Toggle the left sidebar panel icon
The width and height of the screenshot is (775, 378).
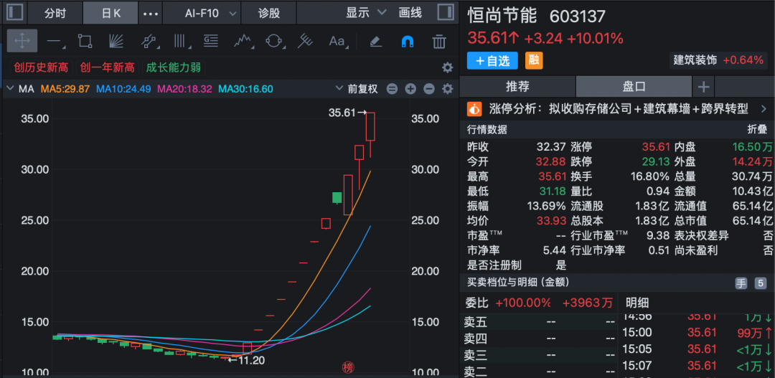click(x=14, y=12)
